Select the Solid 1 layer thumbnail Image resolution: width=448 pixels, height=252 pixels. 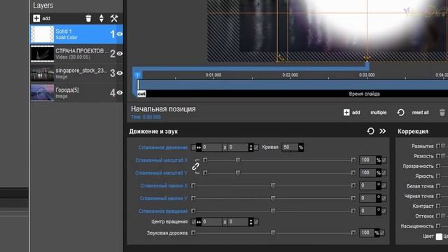tap(42, 34)
